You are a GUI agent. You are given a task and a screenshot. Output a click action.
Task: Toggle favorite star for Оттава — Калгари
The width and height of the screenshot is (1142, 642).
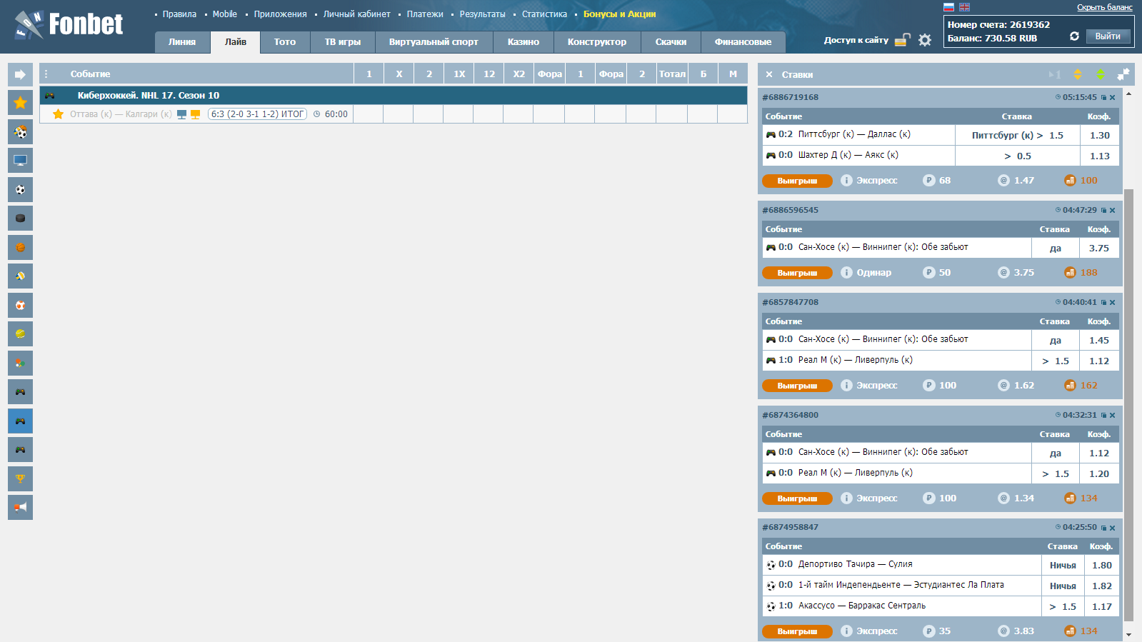58,114
